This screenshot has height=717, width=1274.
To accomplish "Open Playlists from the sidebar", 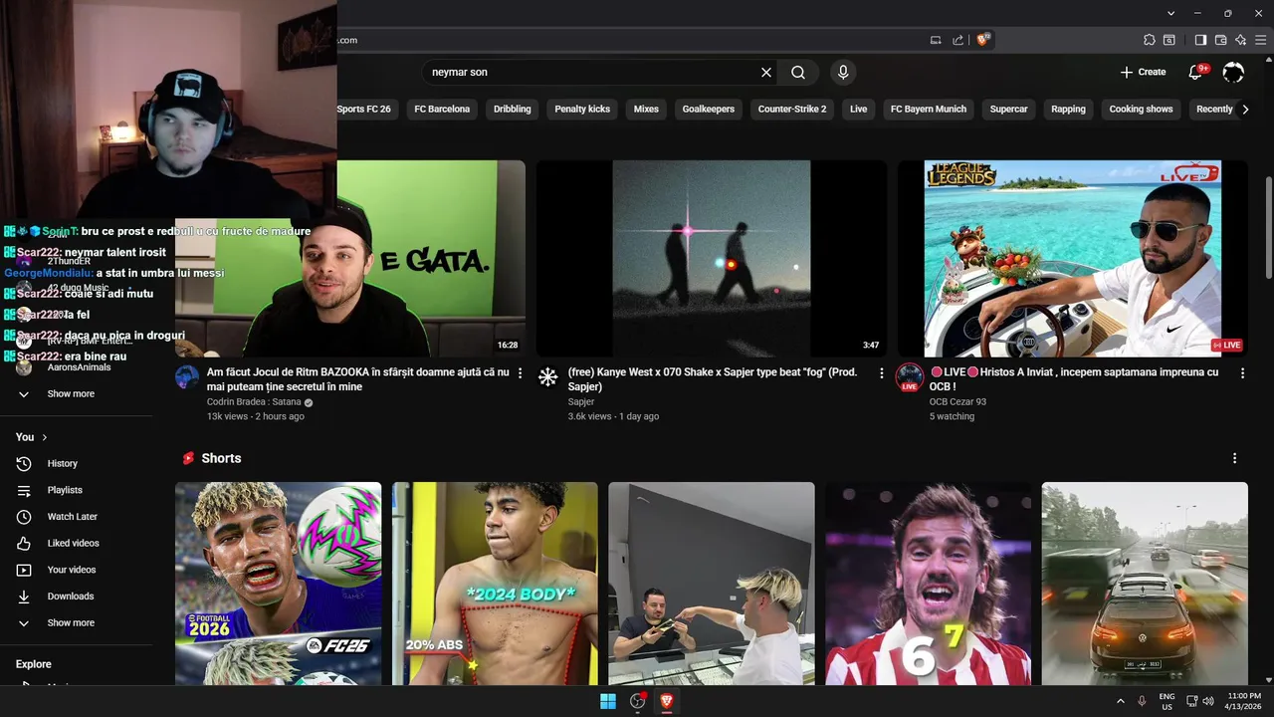I will tap(65, 490).
